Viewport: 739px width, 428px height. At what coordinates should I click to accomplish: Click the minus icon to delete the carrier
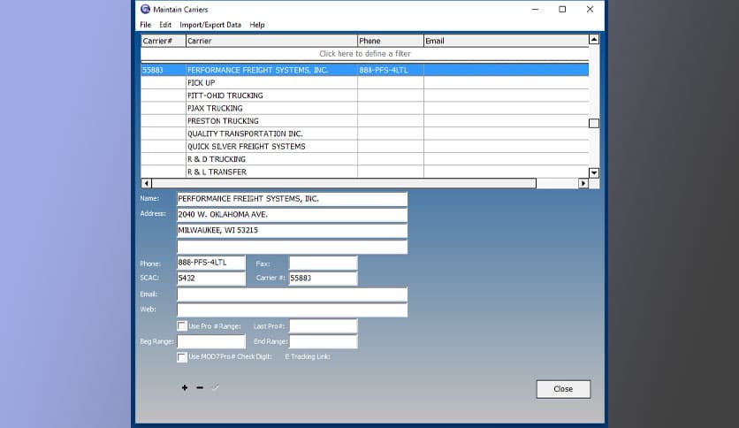coord(200,388)
